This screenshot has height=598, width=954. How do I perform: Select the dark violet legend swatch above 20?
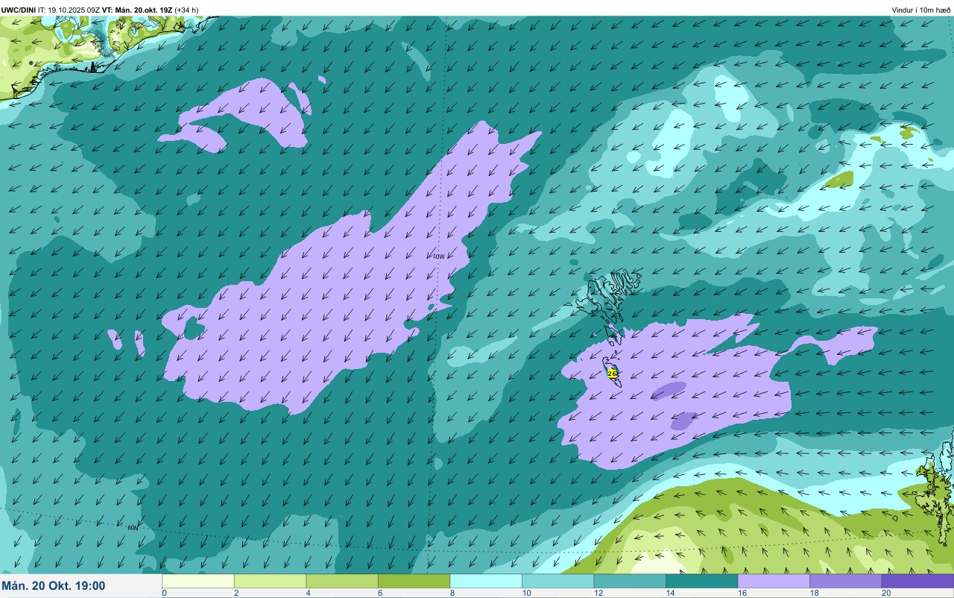click(917, 581)
